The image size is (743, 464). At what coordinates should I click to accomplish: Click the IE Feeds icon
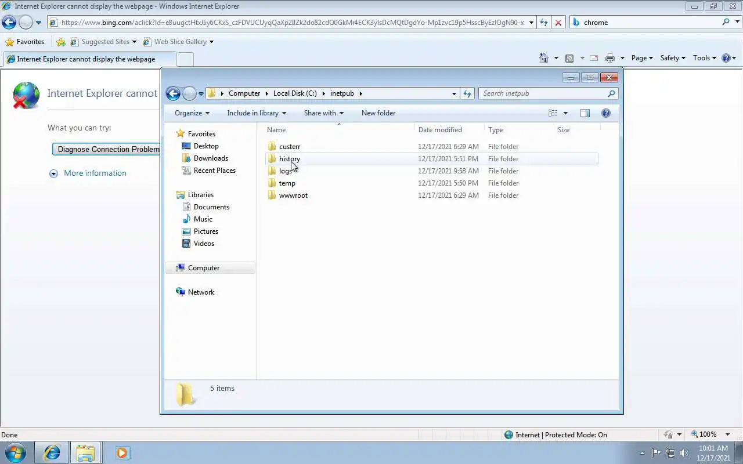click(x=569, y=58)
